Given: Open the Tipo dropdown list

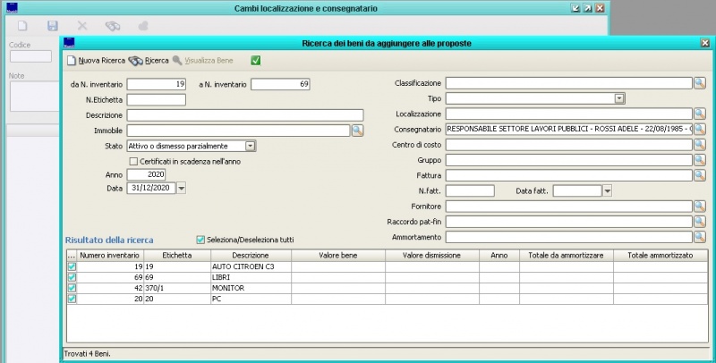Looking at the screenshot, I should coord(618,98).
